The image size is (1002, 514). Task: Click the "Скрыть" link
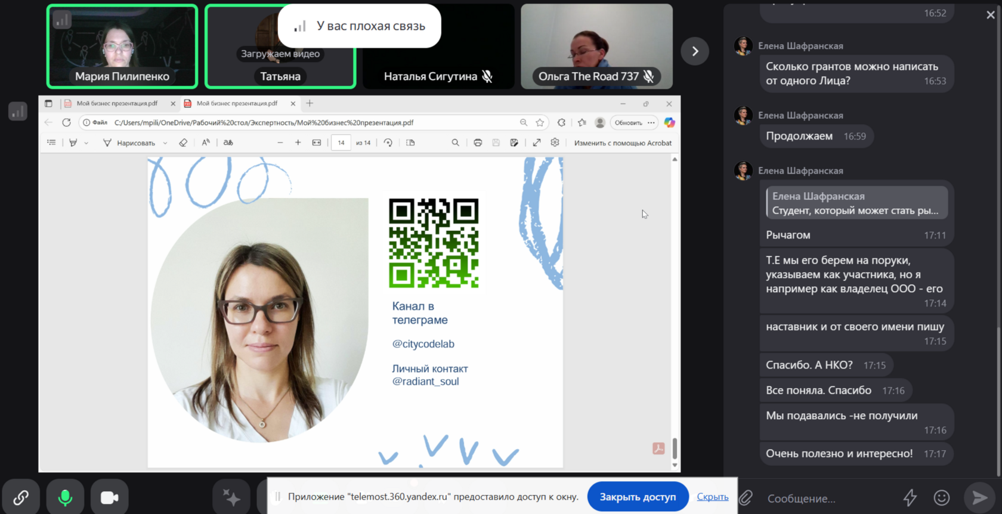(713, 497)
